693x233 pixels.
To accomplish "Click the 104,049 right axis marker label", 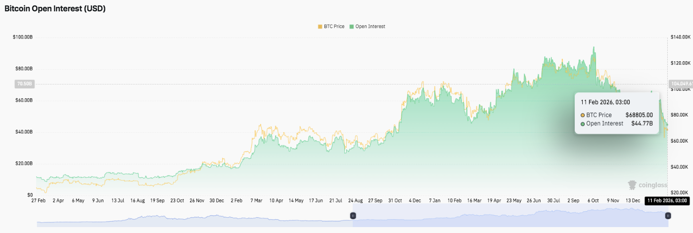I will pos(681,84).
